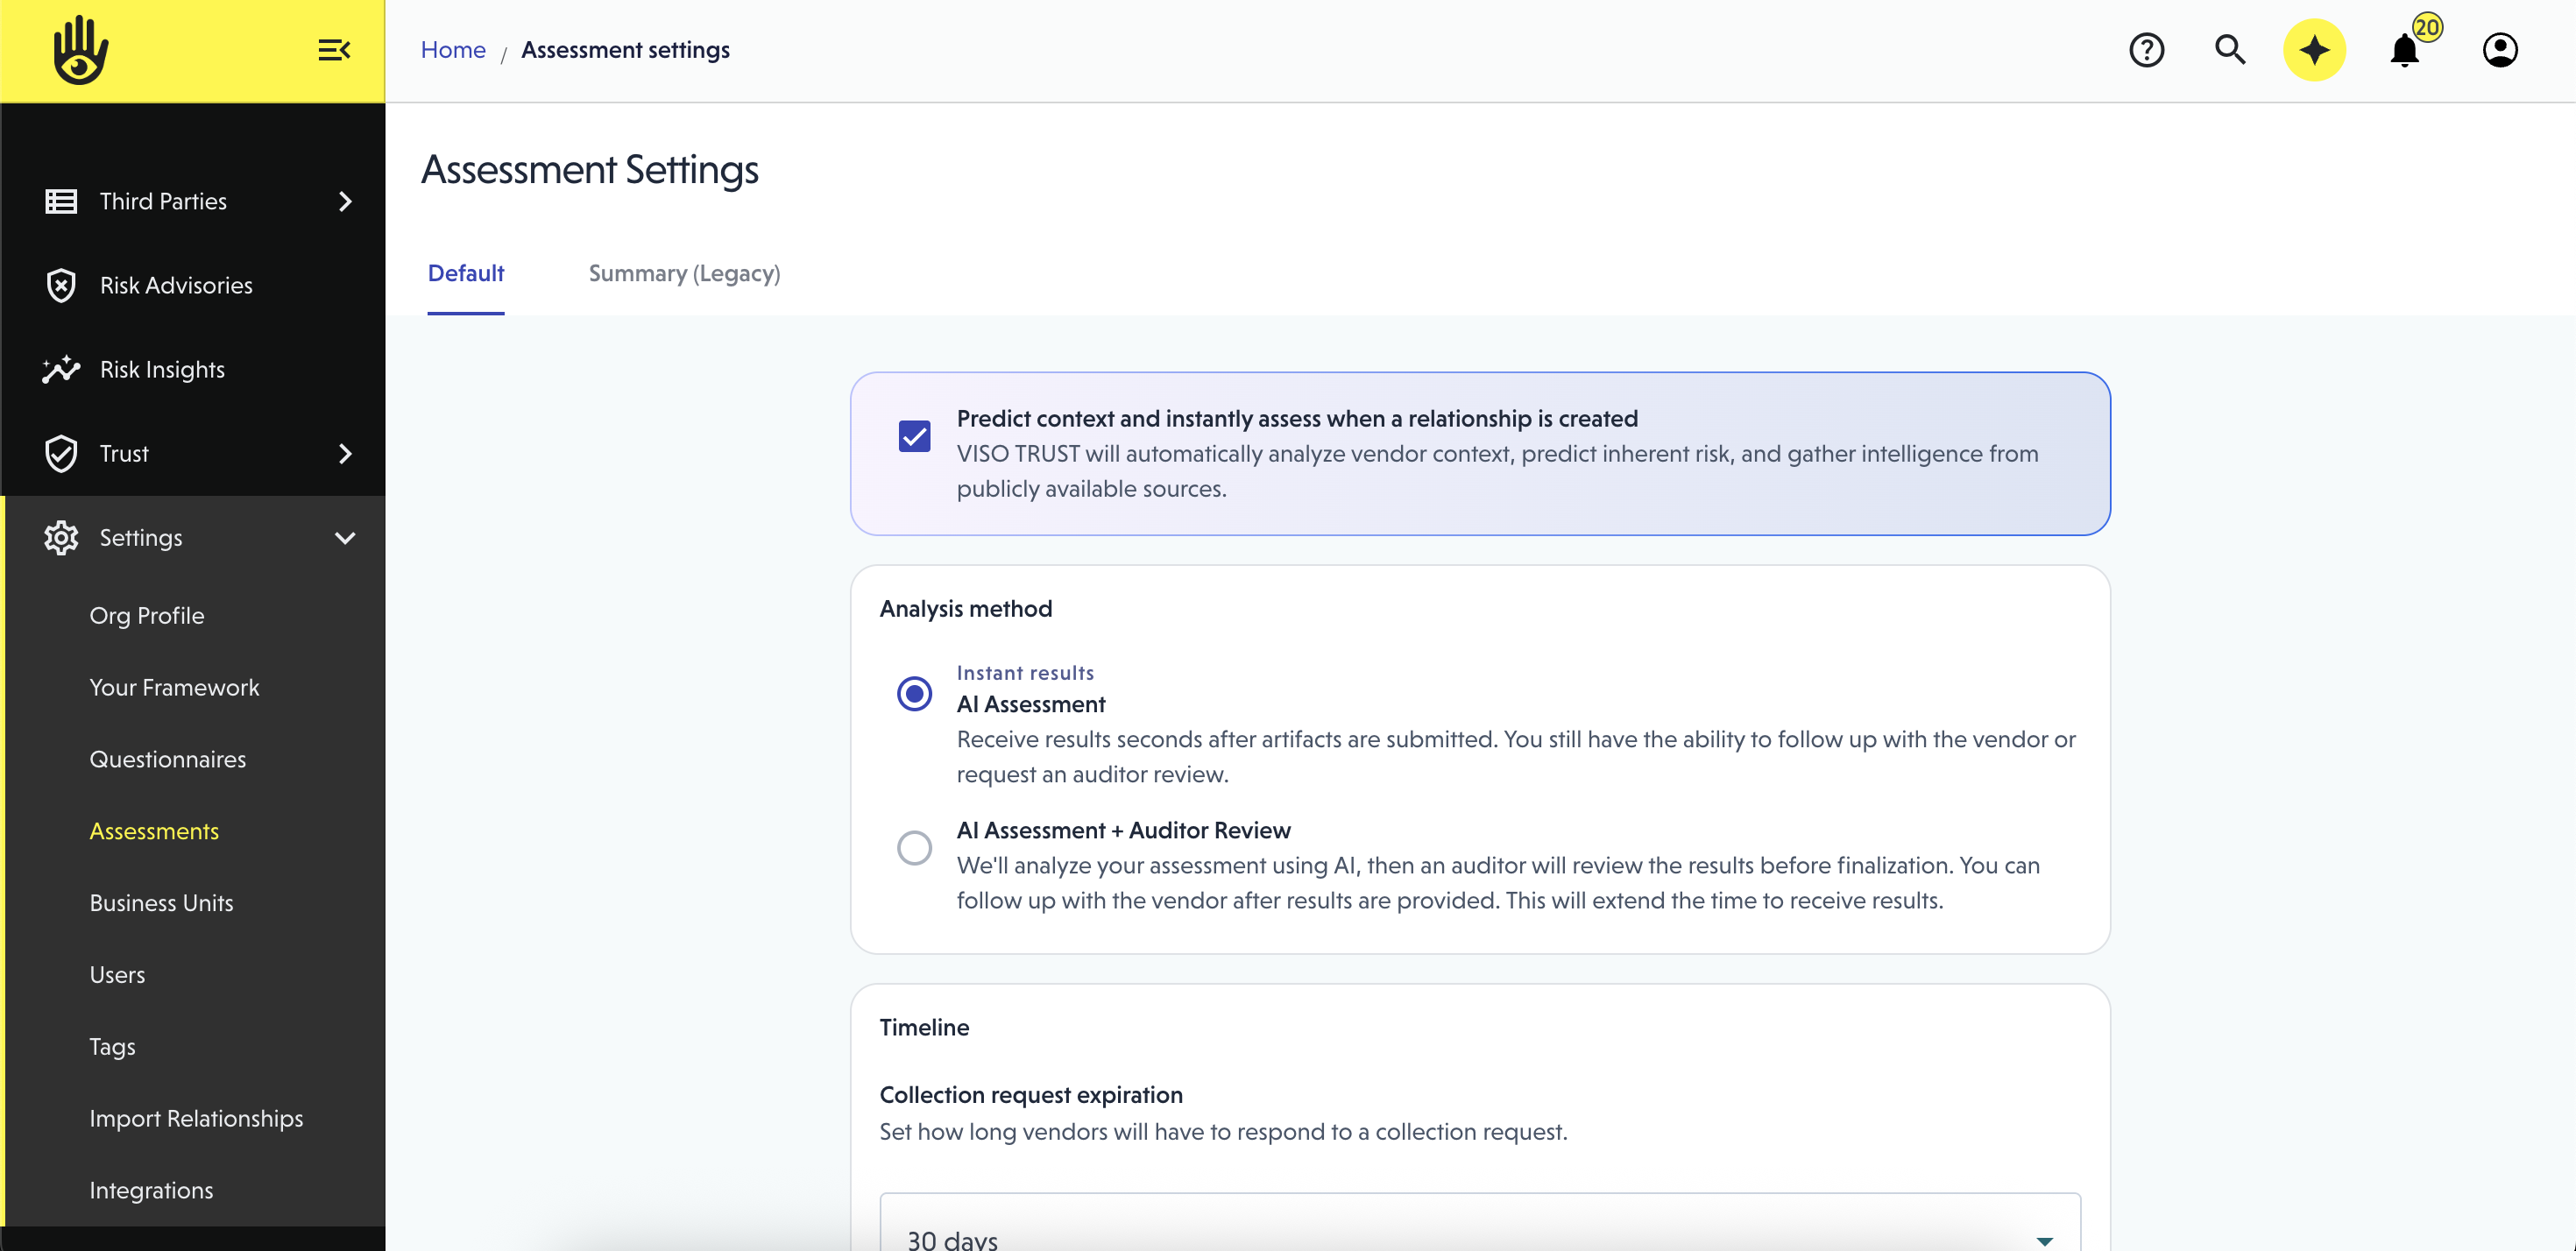The width and height of the screenshot is (2576, 1251).
Task: Switch to the Summary (Legacy) tab
Action: pos(684,273)
